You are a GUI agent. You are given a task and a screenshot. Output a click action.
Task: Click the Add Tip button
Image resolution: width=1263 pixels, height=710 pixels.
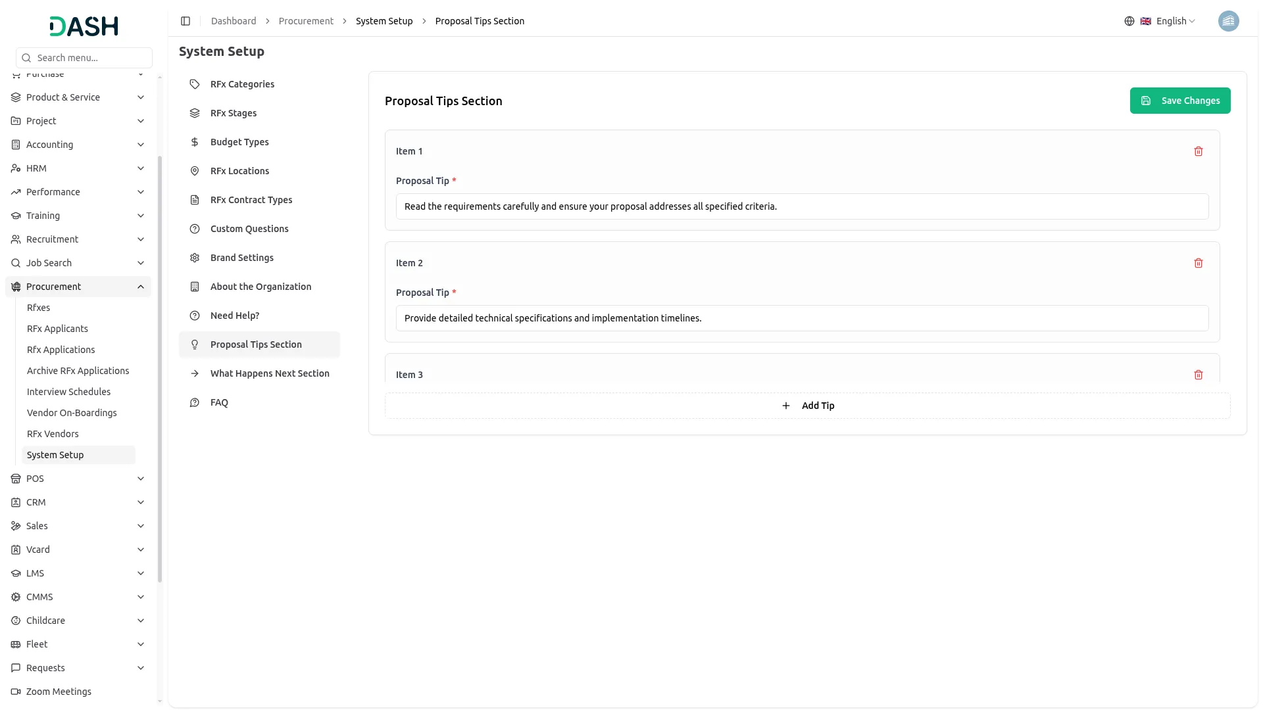(x=807, y=406)
